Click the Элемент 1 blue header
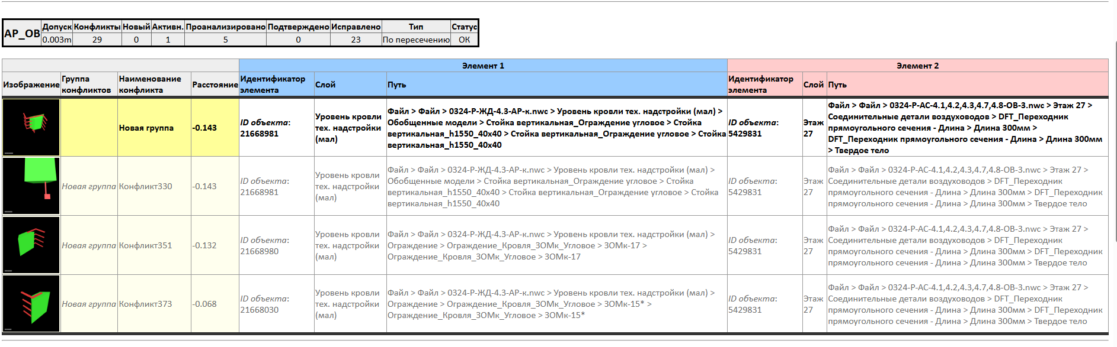Viewport: 1117px width, 347px height. point(483,66)
